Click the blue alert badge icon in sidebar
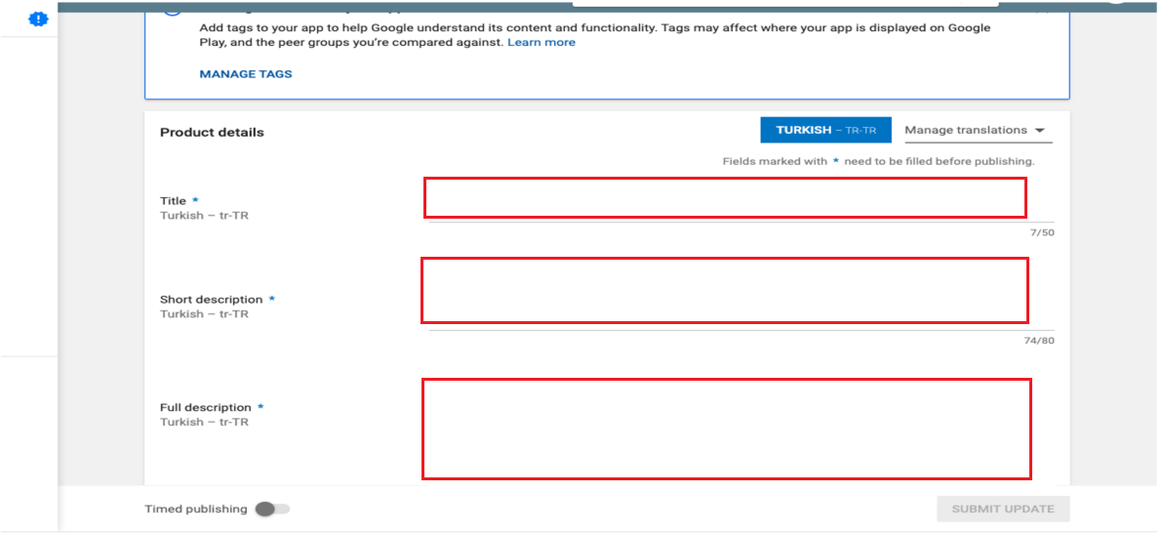The width and height of the screenshot is (1162, 534). (38, 20)
